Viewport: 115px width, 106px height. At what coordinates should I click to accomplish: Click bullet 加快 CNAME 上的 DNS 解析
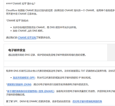click(x=28, y=31)
